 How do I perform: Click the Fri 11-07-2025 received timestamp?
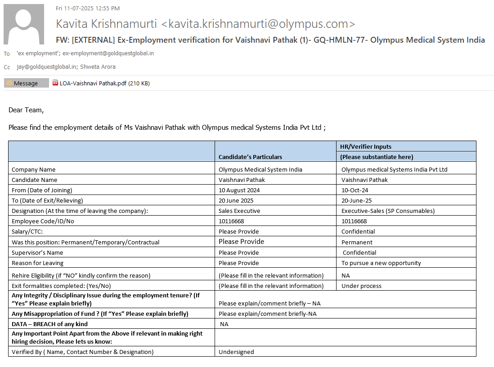click(x=87, y=8)
